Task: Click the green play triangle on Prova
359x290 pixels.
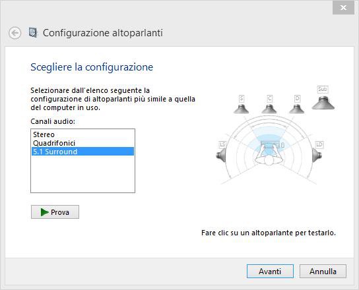Action: pos(44,212)
